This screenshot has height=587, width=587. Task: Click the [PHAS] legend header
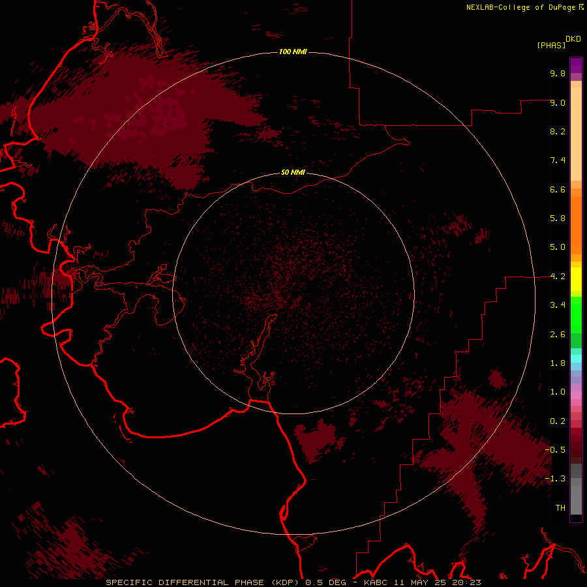(551, 46)
